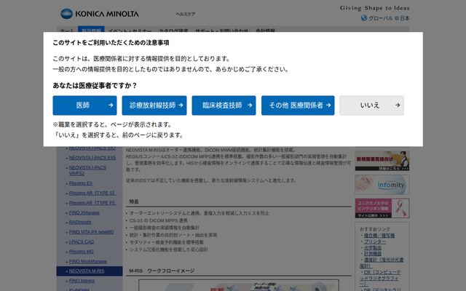Open the I-PACS CAD sidebar link
Image resolution: width=466 pixels, height=291 pixels.
[82, 242]
